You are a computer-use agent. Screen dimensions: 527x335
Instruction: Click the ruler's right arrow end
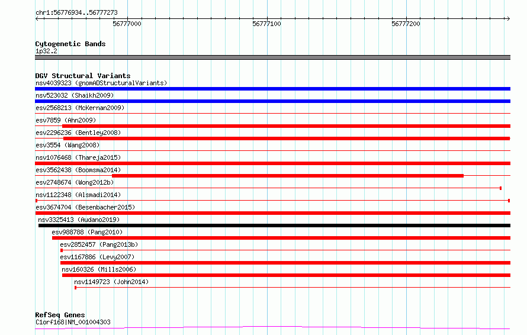pos(508,19)
